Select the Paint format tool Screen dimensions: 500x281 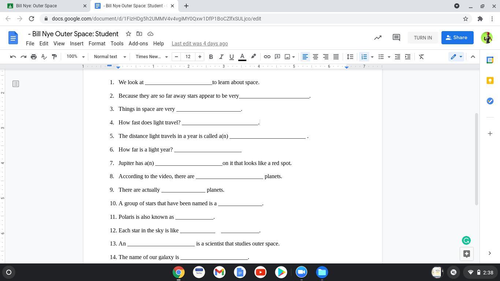[54, 57]
